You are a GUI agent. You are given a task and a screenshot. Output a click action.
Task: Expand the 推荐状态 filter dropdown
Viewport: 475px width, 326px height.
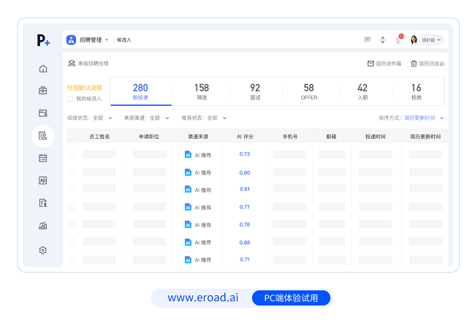tap(224, 118)
